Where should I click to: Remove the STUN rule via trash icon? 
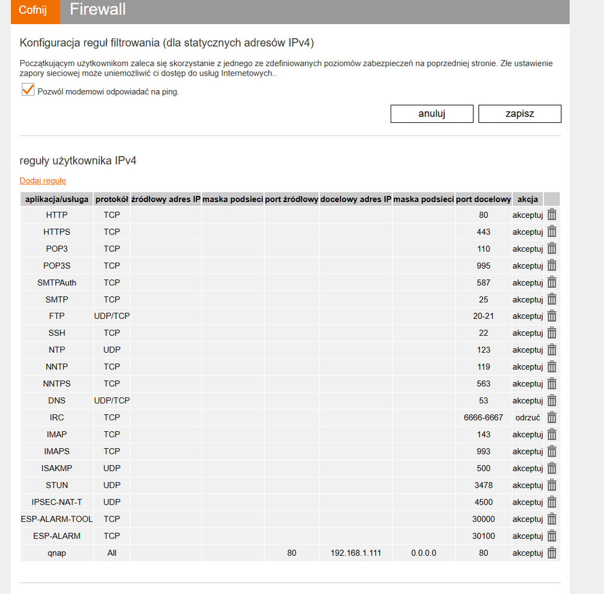pos(551,485)
